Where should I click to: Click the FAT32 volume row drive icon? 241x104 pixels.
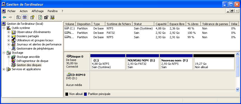pos(67,33)
